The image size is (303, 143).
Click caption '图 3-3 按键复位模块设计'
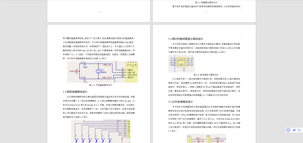206,2
